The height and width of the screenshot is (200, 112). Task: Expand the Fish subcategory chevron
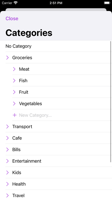tap(14, 81)
